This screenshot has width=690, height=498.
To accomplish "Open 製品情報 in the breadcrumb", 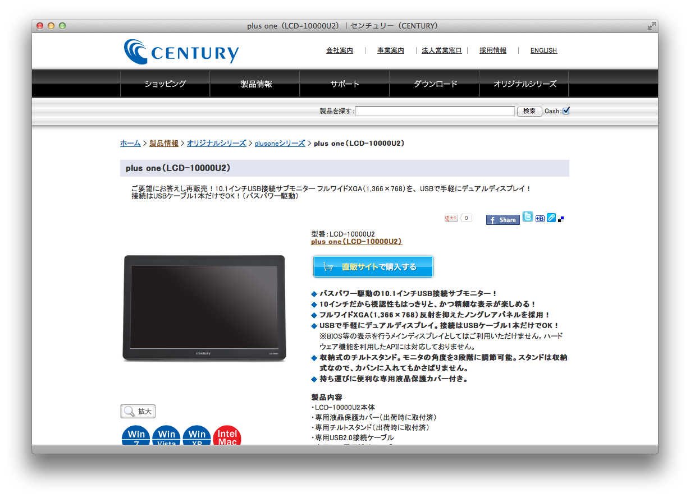I will point(164,144).
